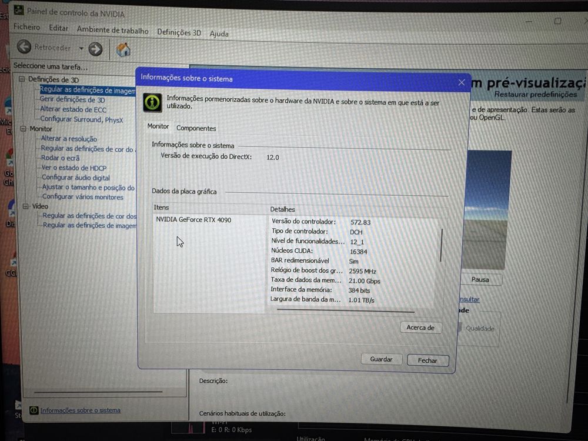Click the Núcleos CUDA 16384 row

tap(319, 251)
